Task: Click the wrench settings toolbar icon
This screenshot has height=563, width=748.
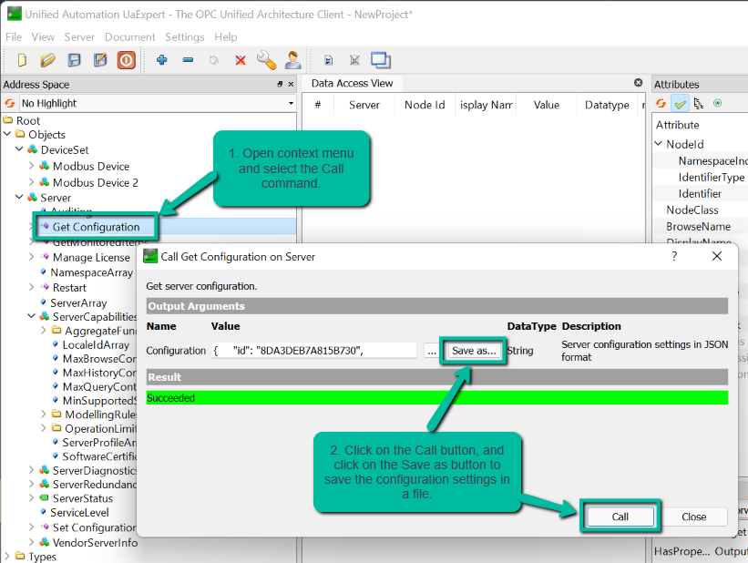Action: [266, 60]
